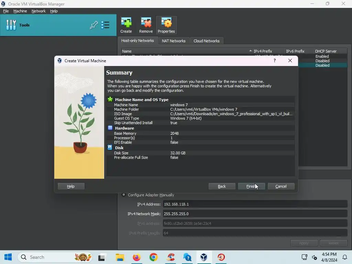The image size is (352, 264).
Task: Open the Help menu
Action: [x=54, y=11]
